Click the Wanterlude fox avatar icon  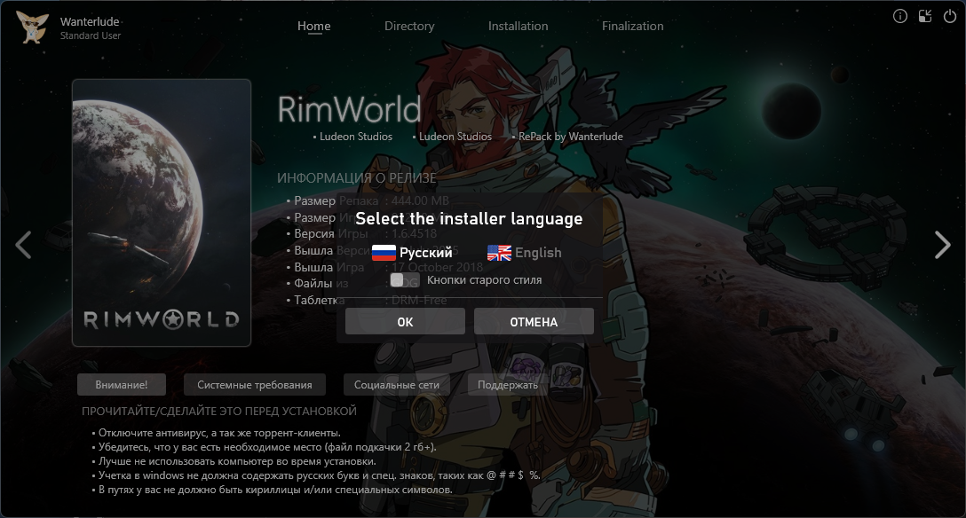coord(32,27)
